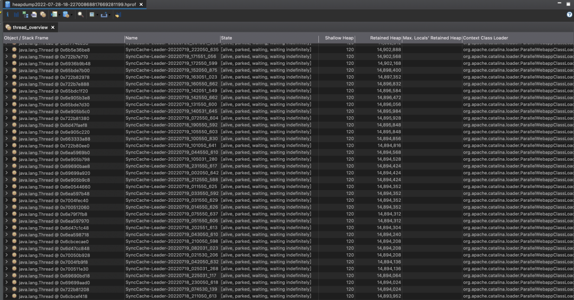This screenshot has width=574, height=300.
Task: Open dropdown arrow beside Query Browser icon
Action: 71,15
